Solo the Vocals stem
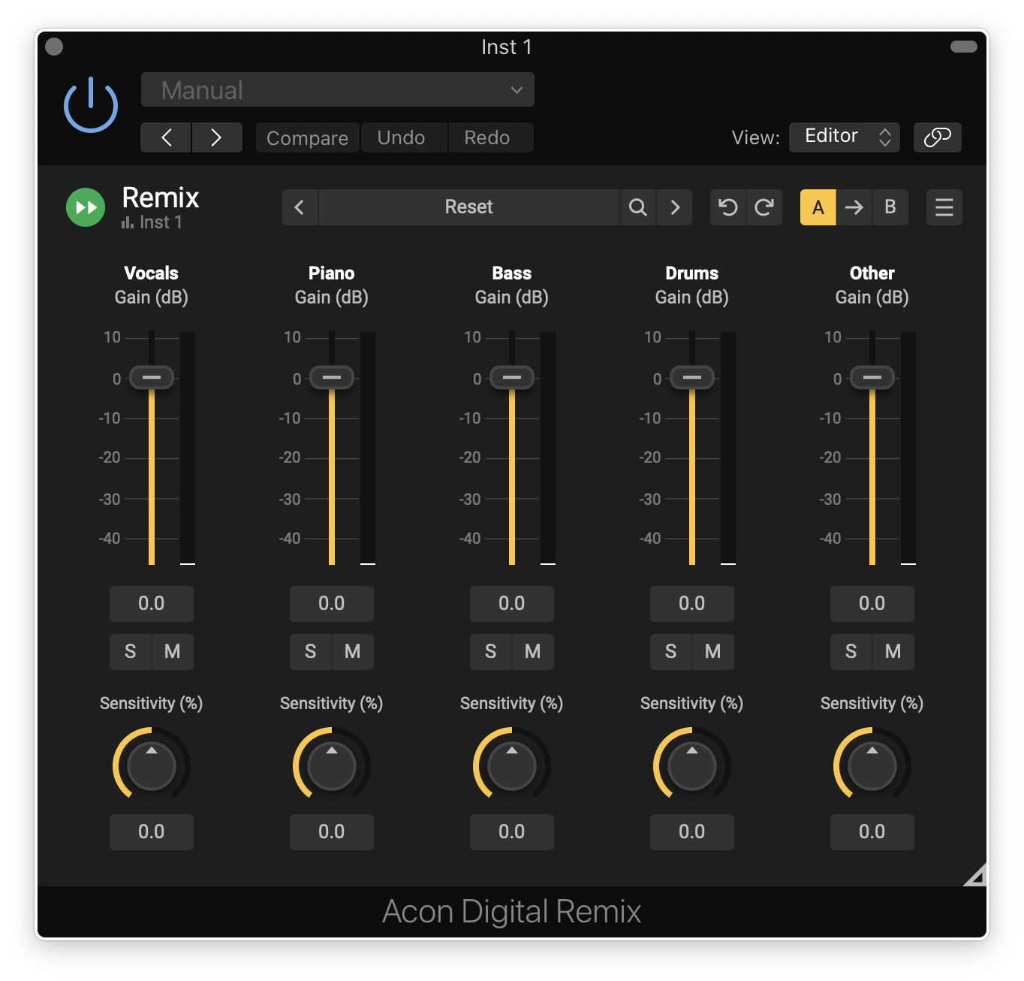The height and width of the screenshot is (981, 1024). tap(131, 651)
